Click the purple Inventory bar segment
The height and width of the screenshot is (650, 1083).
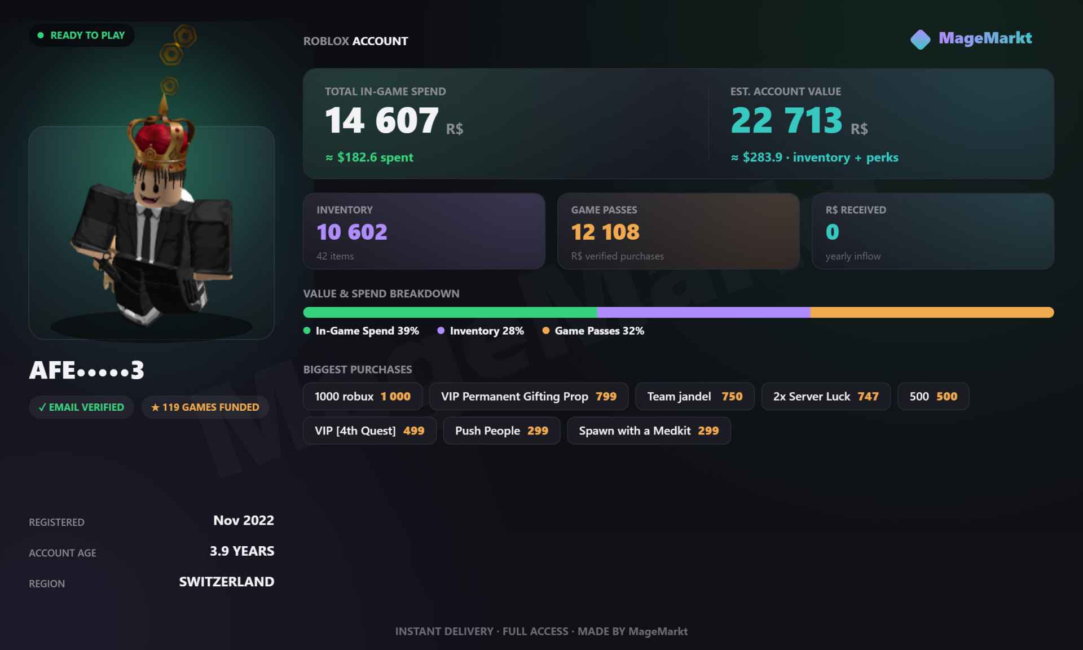click(704, 313)
